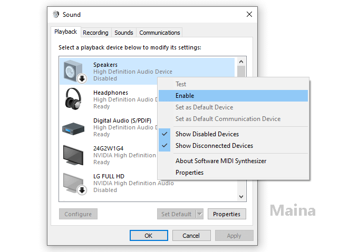Switch to the Recording tab
Screen dimensions: 349x252
click(96, 33)
